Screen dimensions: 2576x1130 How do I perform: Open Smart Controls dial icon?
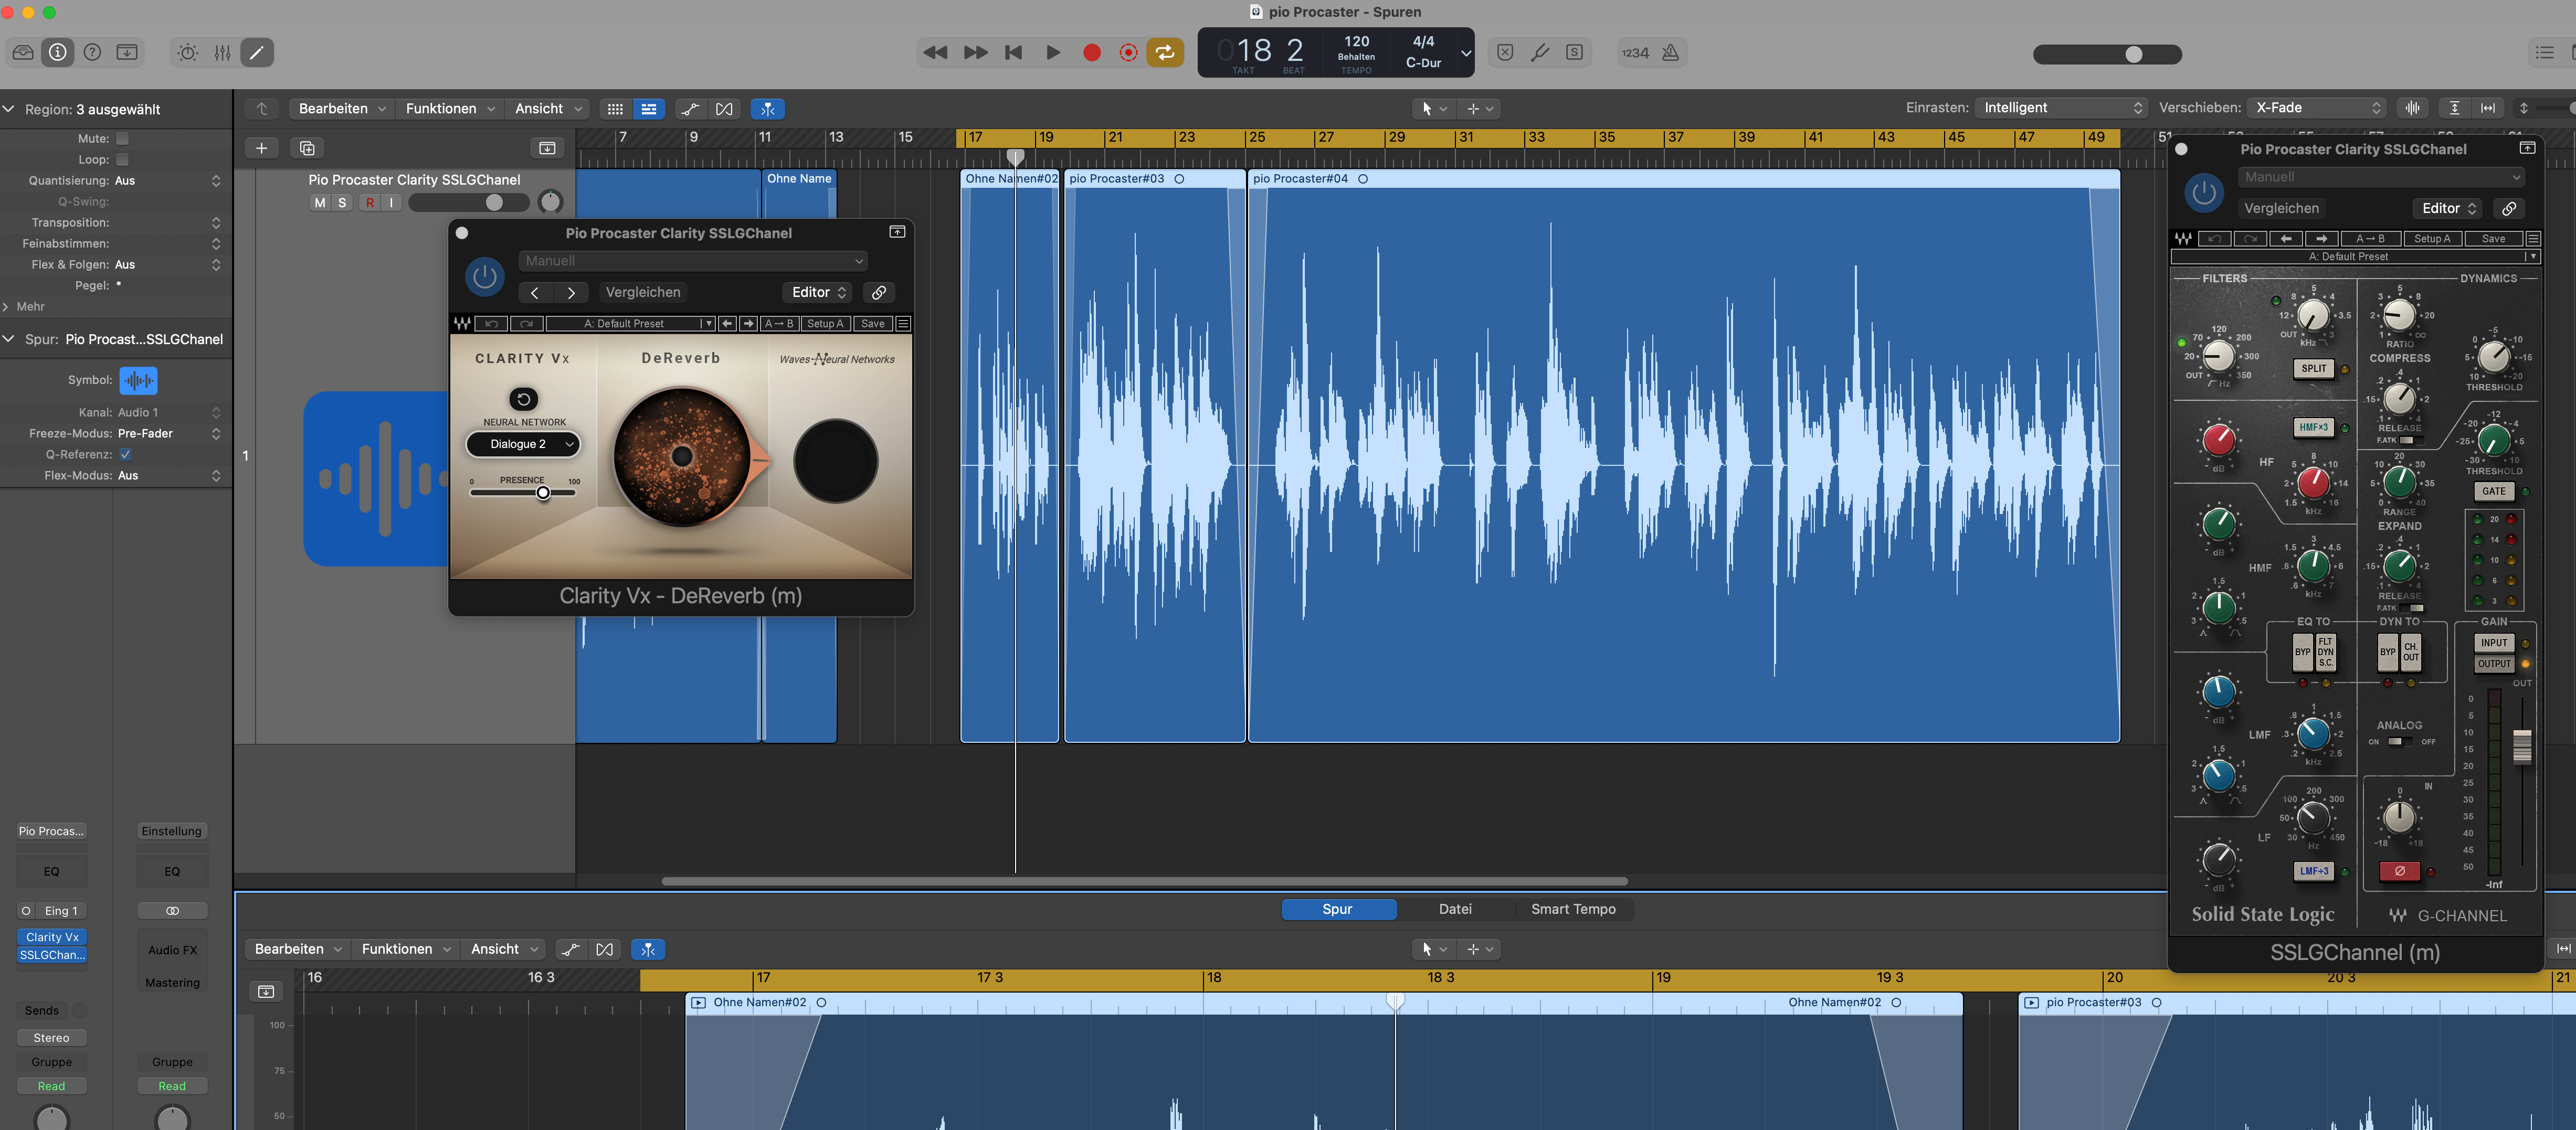[188, 52]
